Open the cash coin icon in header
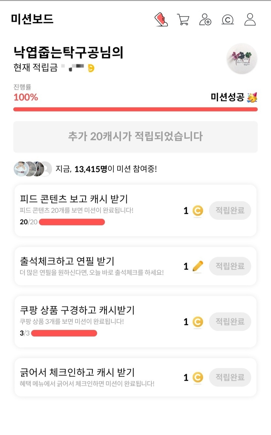The height and width of the screenshot is (435, 271). 228,20
